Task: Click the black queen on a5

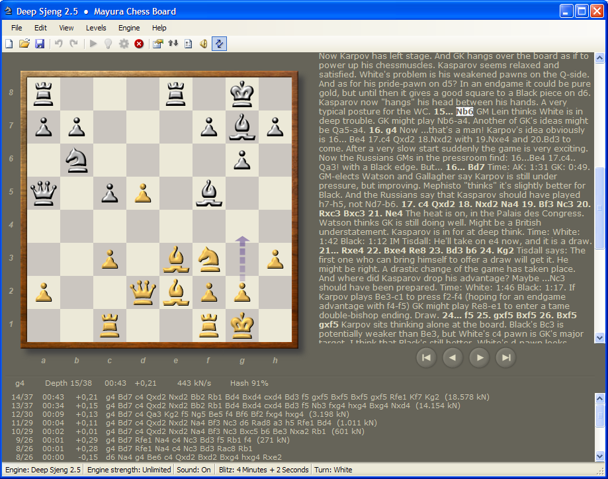Action: click(44, 193)
